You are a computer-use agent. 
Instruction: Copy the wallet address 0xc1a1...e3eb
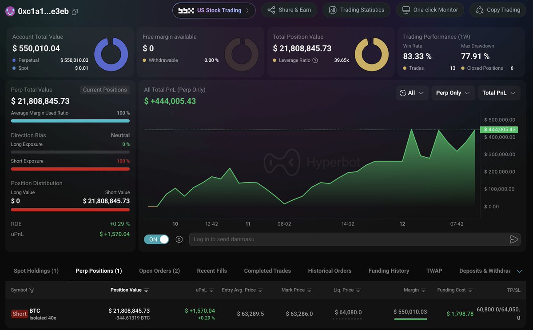[75, 12]
